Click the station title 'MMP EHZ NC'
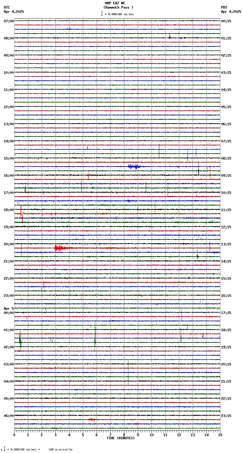This screenshot has height=453, width=243. pos(115,3)
